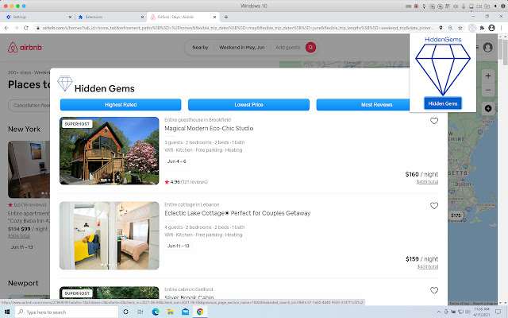Zoom out on the map
Image resolution: width=508 pixels, height=318 pixels.
488,90
